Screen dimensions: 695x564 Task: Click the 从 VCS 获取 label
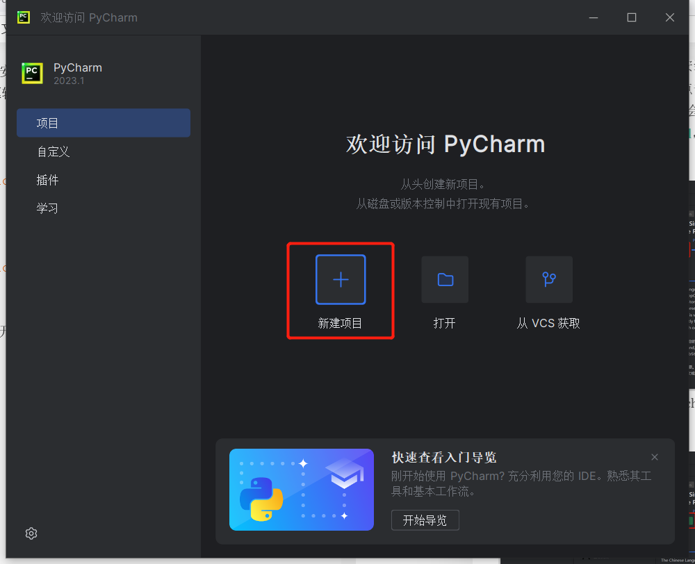click(x=548, y=323)
